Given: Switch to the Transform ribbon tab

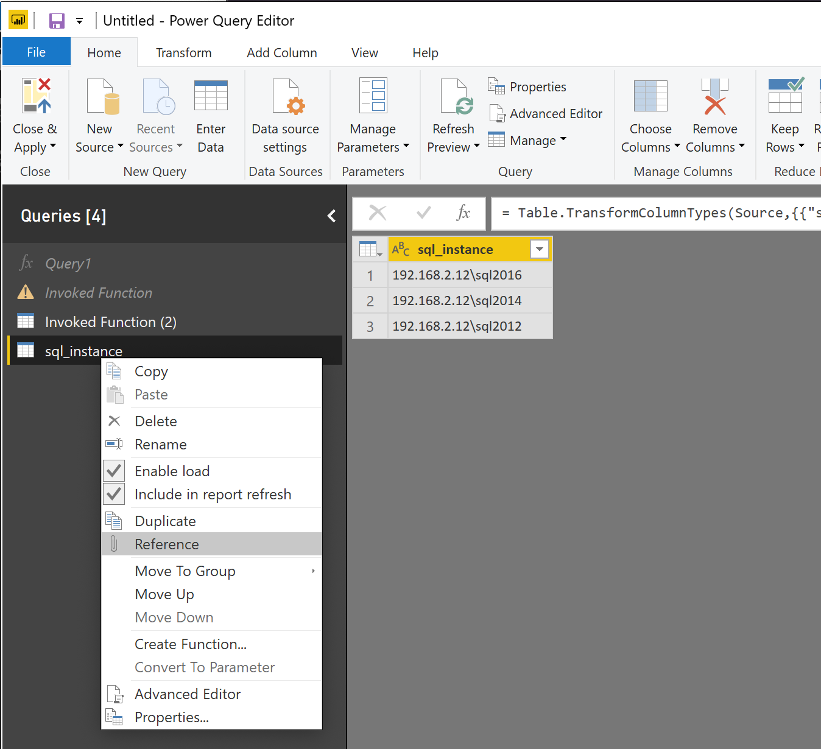Looking at the screenshot, I should point(183,52).
